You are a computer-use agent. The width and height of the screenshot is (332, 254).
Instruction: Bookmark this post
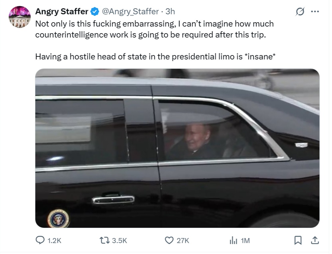[x=298, y=240]
